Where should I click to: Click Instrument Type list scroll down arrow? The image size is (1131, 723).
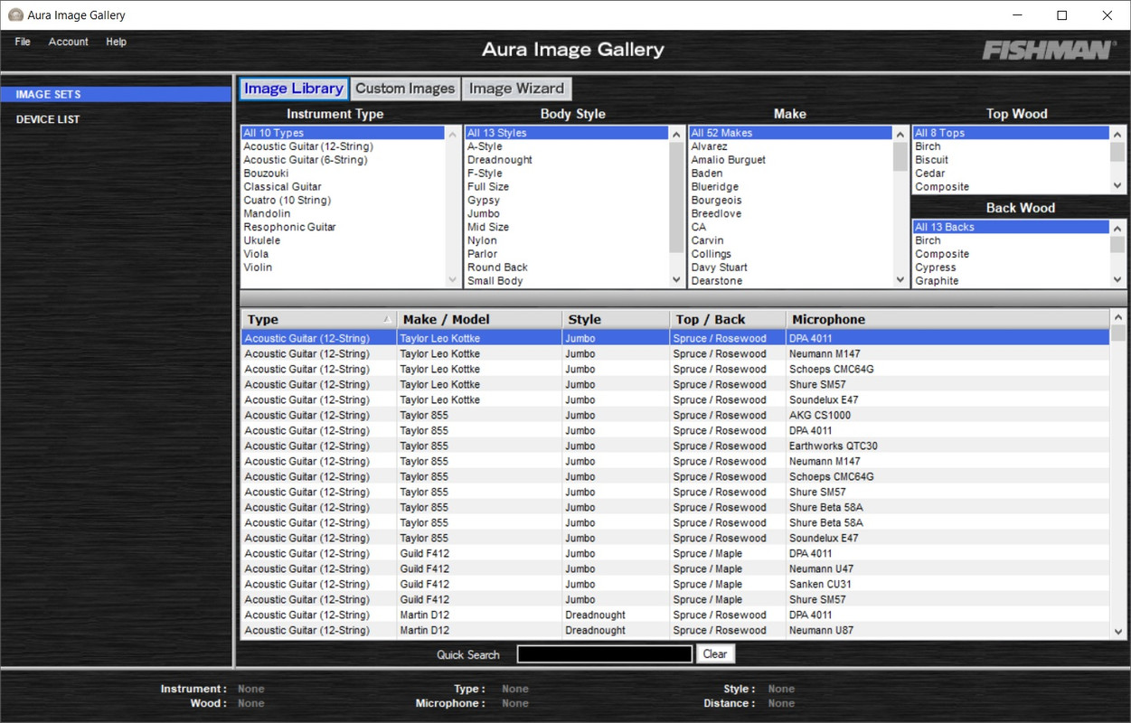[453, 280]
